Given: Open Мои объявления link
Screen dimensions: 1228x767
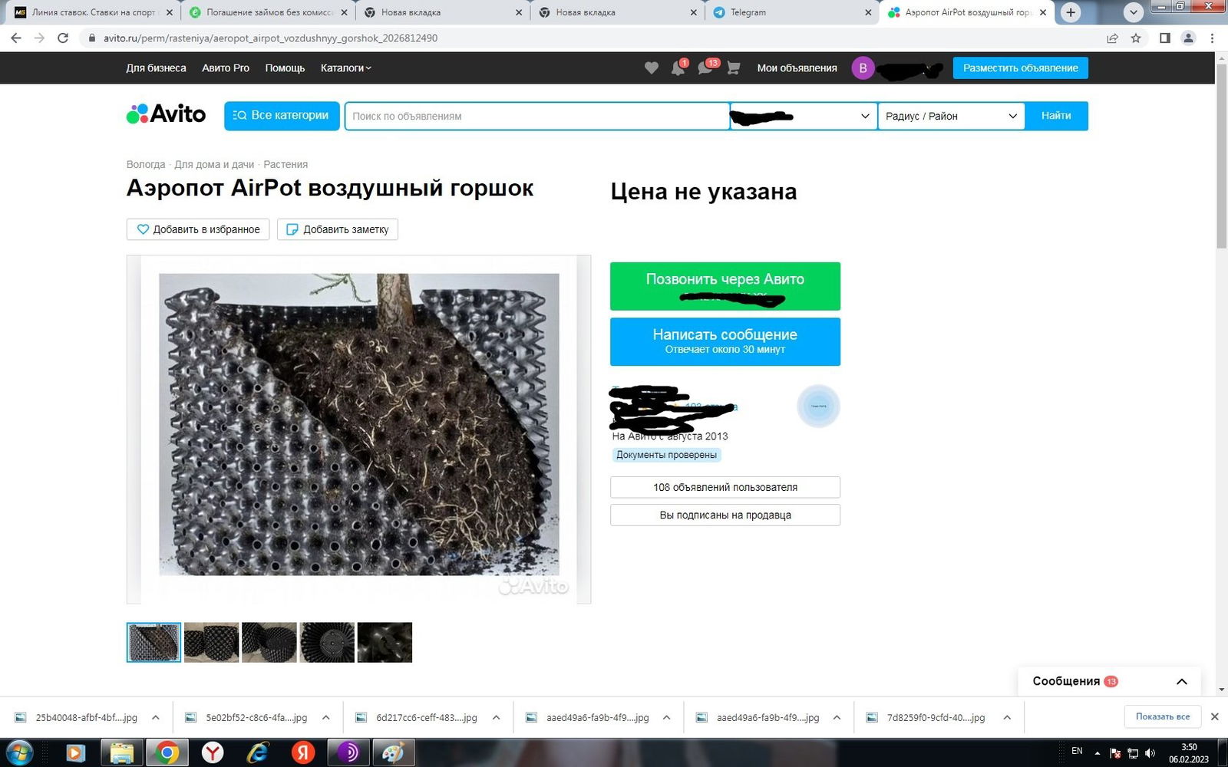Looking at the screenshot, I should 797,68.
